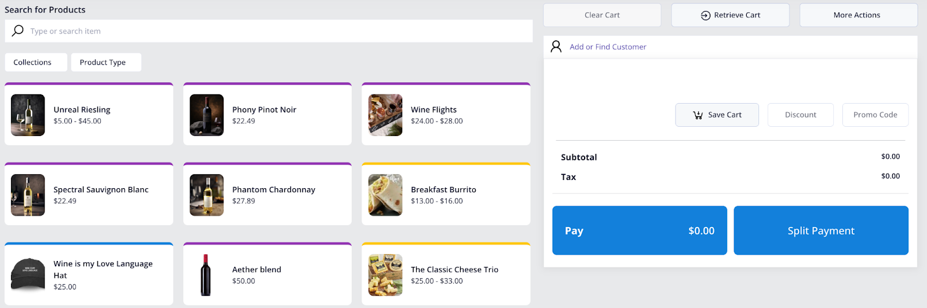This screenshot has width=927, height=308.
Task: Enter a Promo Code
Action: pyautogui.click(x=875, y=115)
